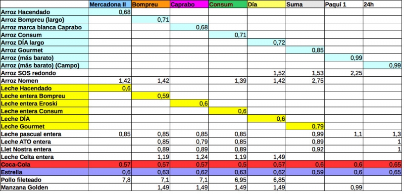Select the 0,85 Arroz Gourmet cell
The width and height of the screenshot is (404, 194).
[x=305, y=50]
